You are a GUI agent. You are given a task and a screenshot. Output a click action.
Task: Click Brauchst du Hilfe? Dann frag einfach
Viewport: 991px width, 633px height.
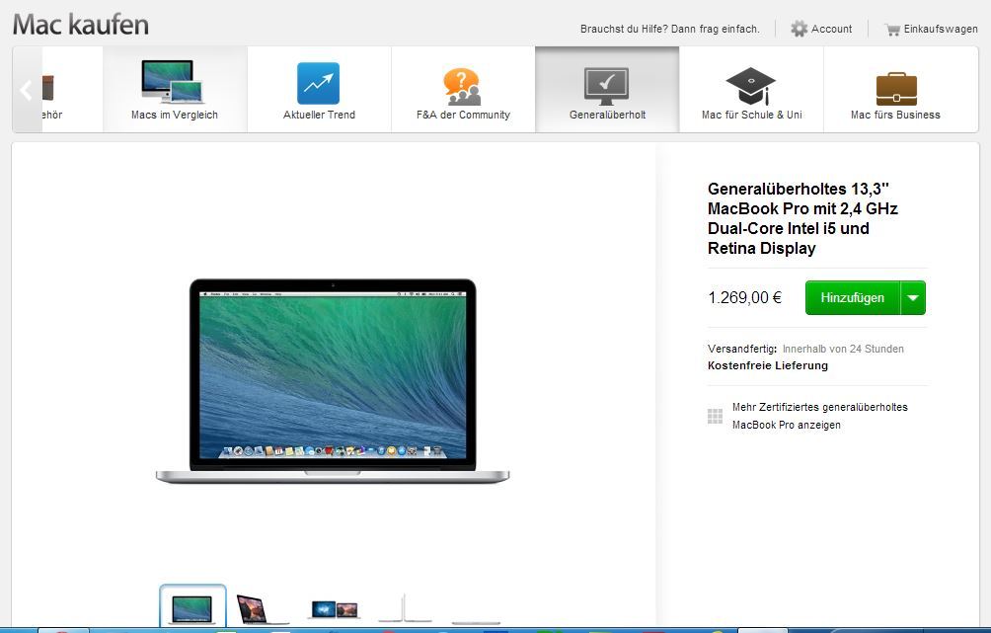pos(670,29)
